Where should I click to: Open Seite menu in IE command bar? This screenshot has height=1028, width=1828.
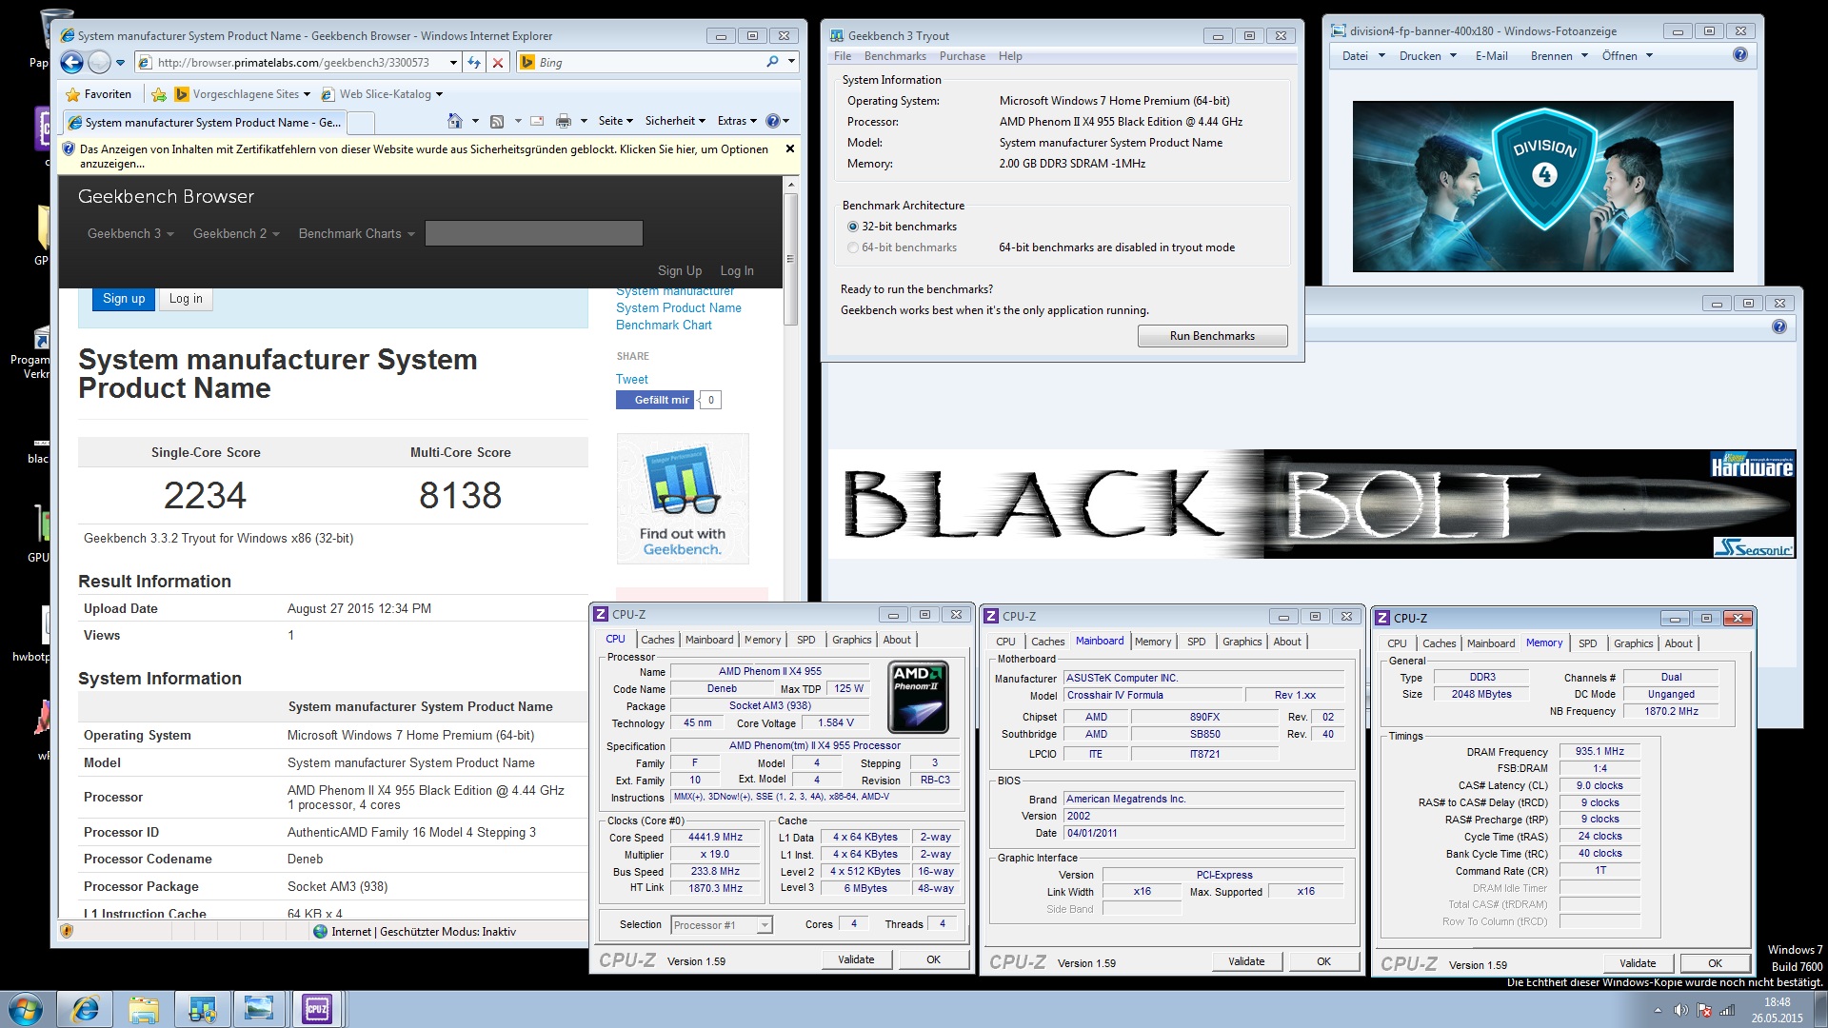coord(615,121)
